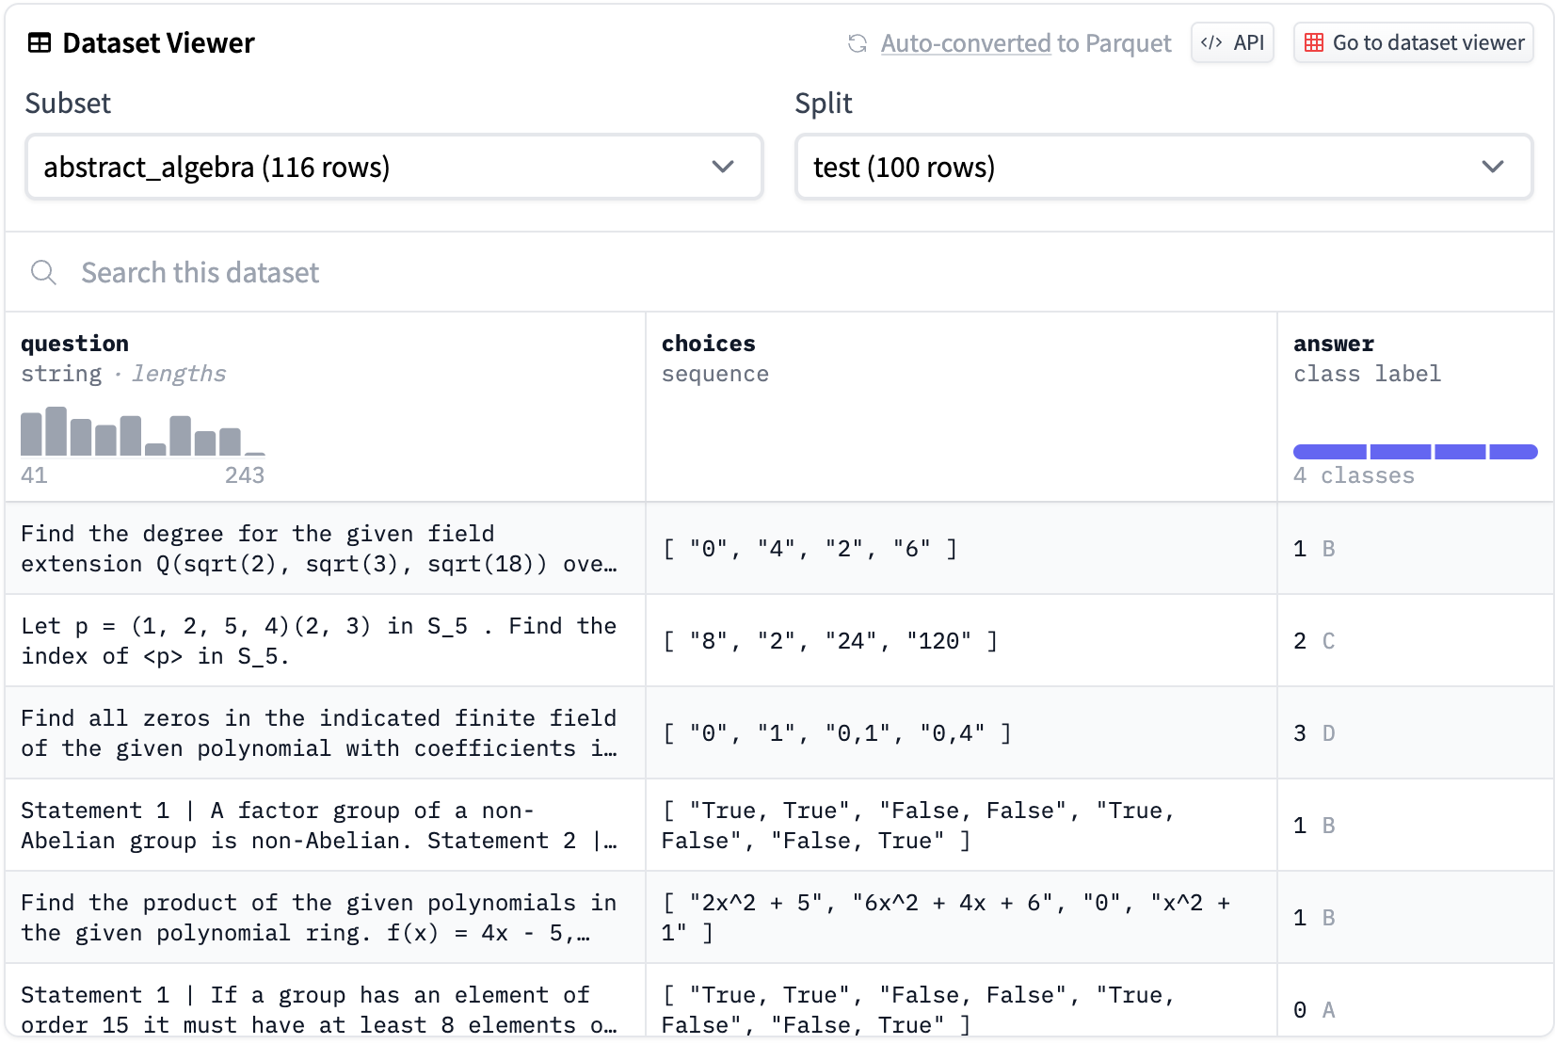The image size is (1555, 1060).
Task: Select the question column header
Action: point(74,344)
